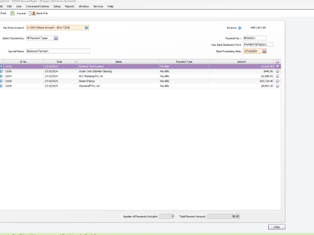Open detail arrow for the 11008 row

[1, 81]
